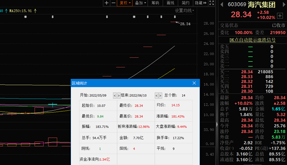This screenshot has width=287, height=165.
Task: Click the 资金净流向 1.54亿 value
Action: (105, 159)
